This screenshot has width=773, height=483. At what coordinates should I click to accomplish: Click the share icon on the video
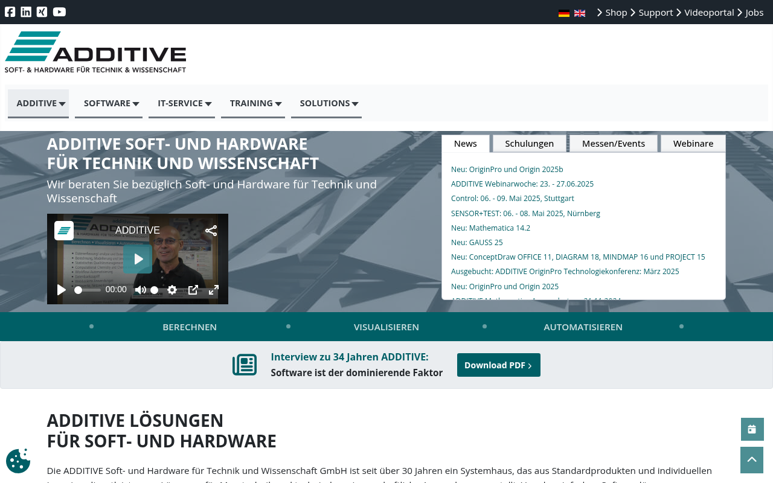pos(211,231)
